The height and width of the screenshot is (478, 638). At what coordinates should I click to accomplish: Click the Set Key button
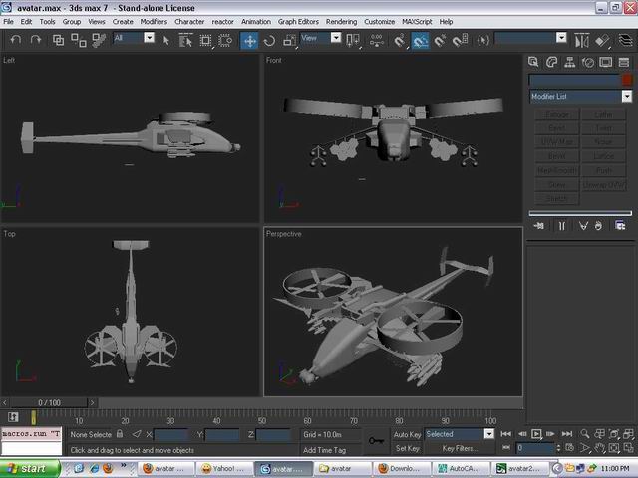[407, 448]
